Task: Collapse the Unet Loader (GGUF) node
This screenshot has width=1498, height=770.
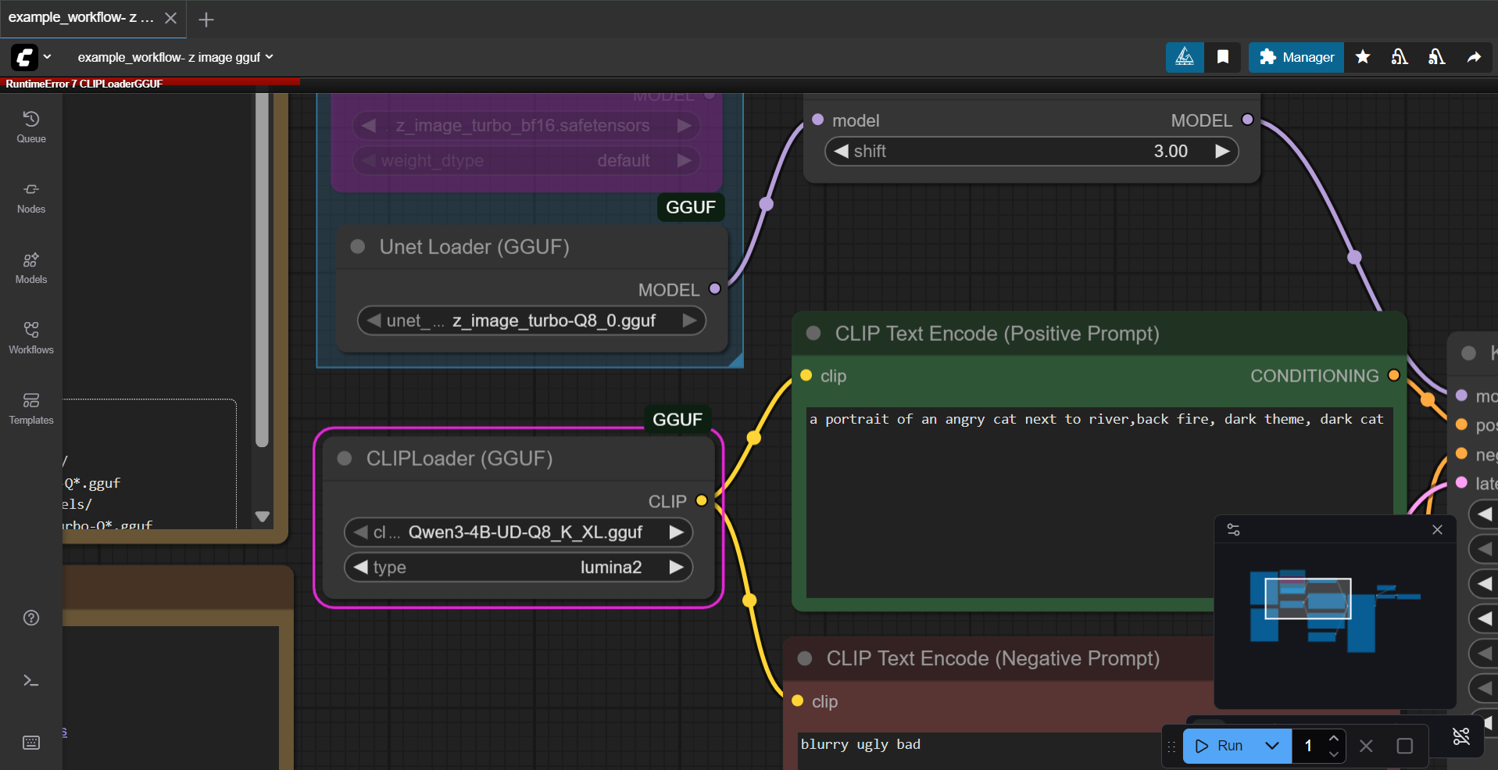Action: 358,247
